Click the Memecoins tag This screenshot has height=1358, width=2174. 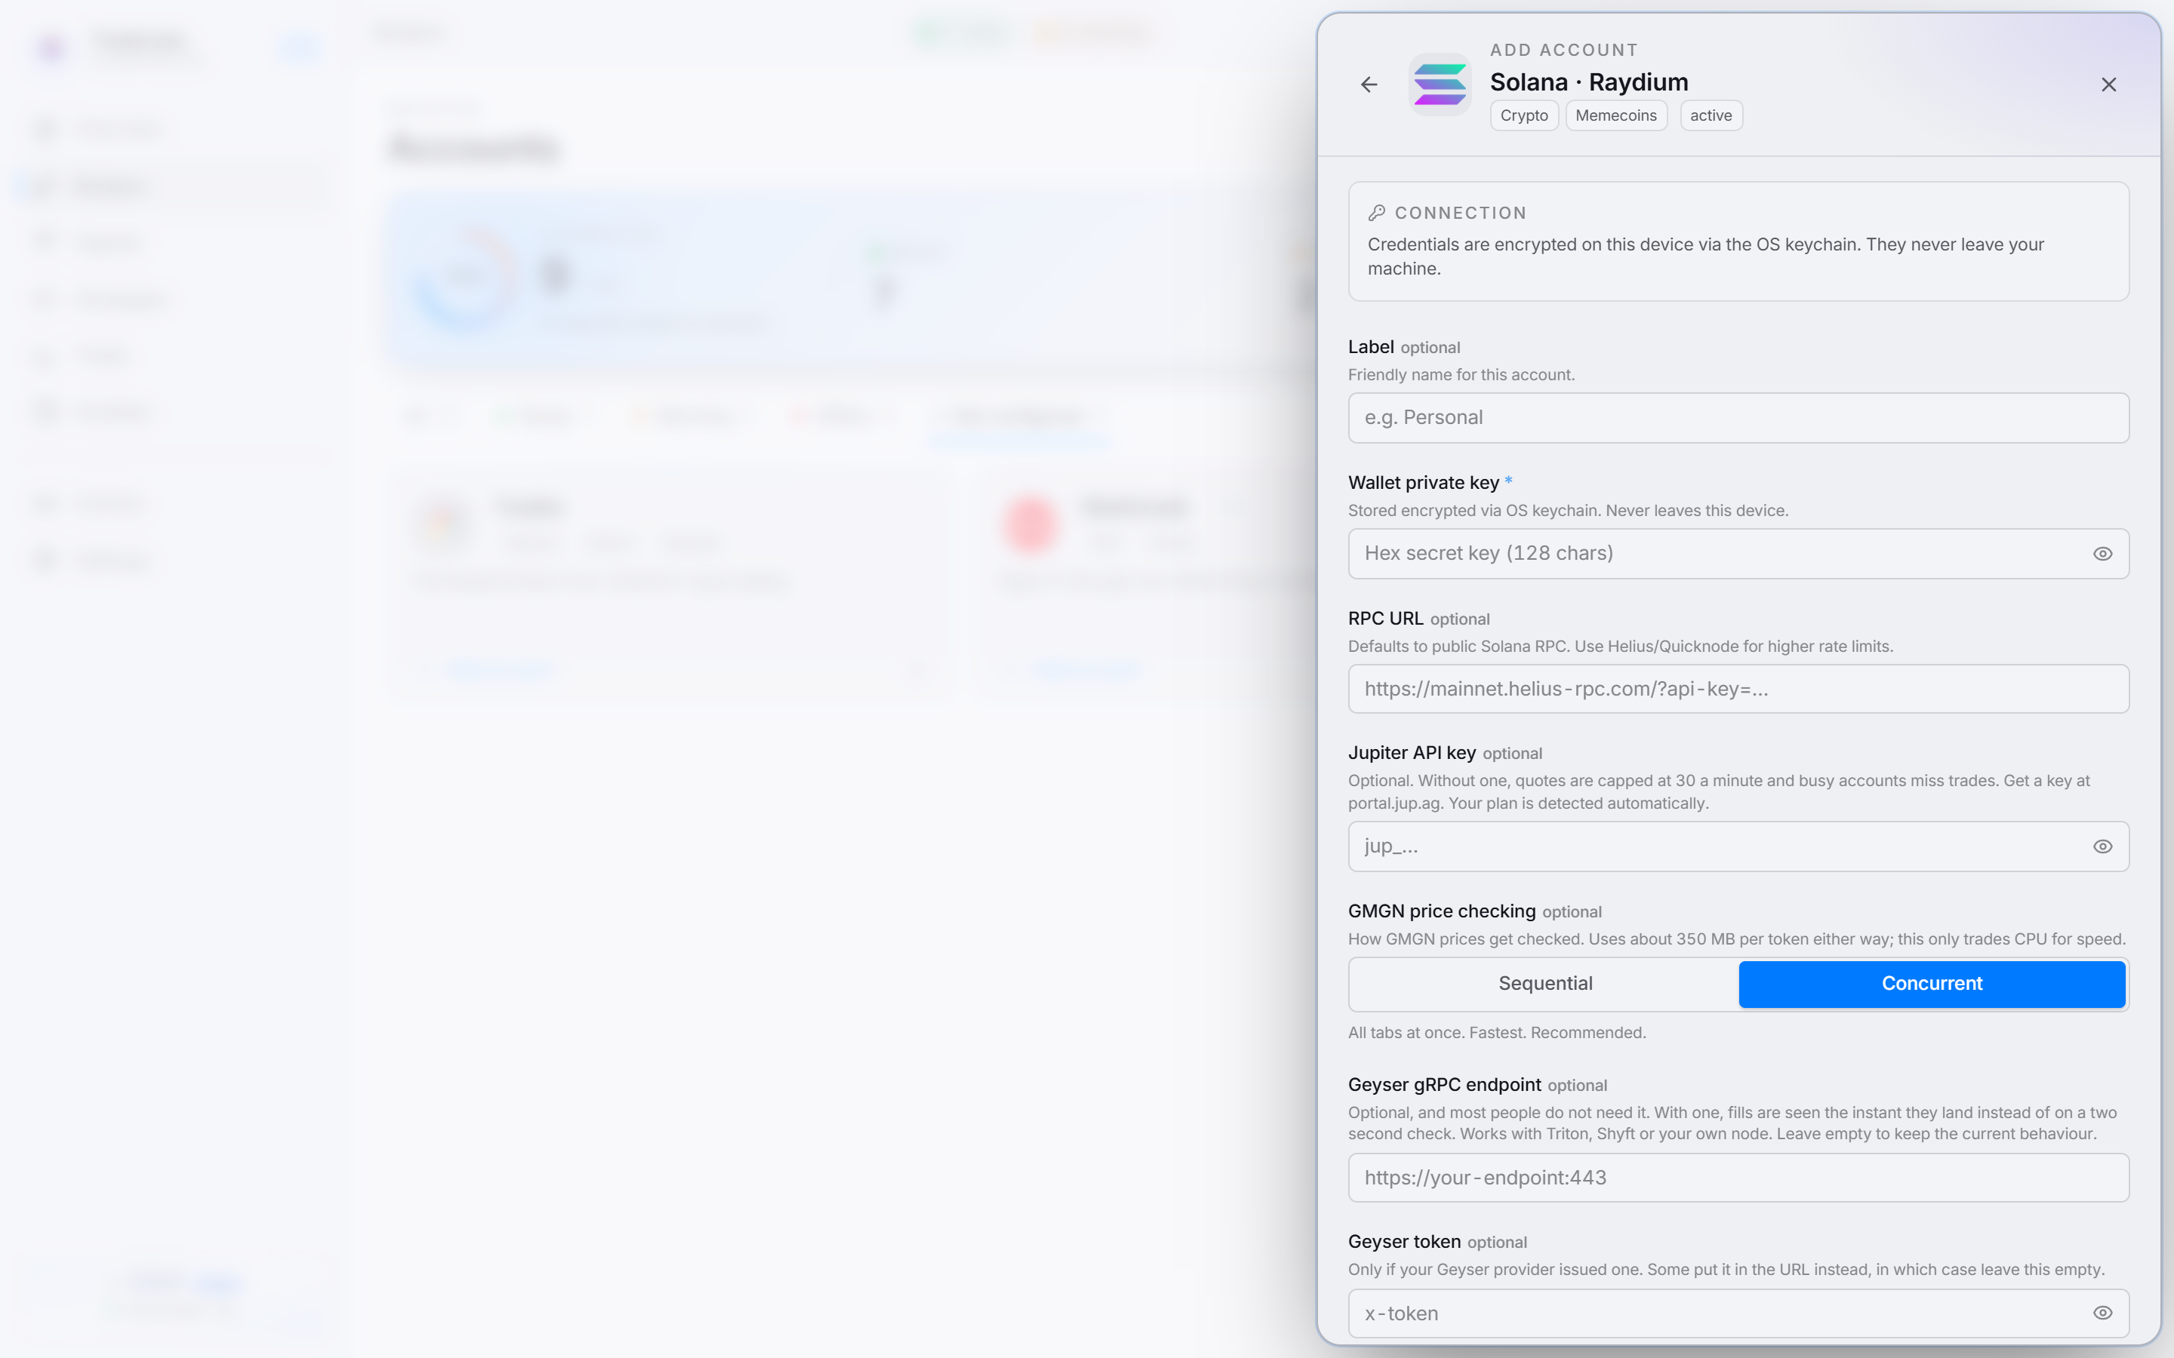point(1616,115)
